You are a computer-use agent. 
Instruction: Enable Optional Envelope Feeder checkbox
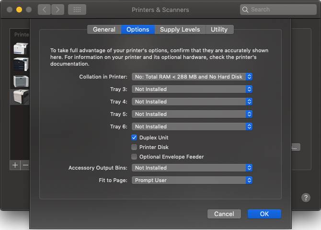coord(134,157)
